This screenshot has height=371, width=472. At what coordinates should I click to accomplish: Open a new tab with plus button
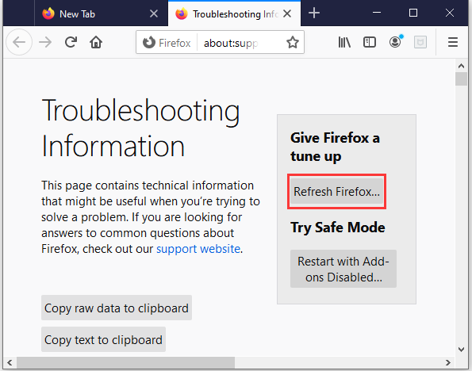pyautogui.click(x=314, y=13)
